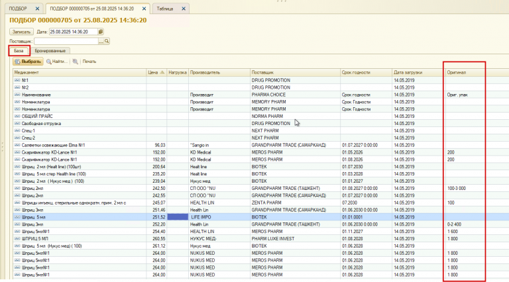Sort by the Медикамент column header

tap(80, 73)
